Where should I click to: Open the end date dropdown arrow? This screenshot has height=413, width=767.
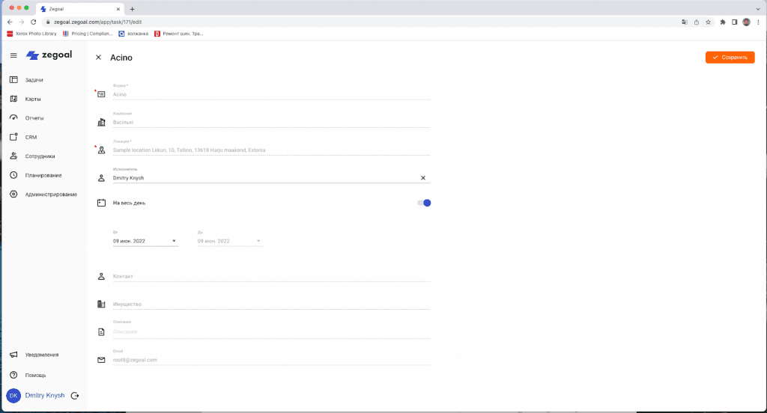pos(258,241)
